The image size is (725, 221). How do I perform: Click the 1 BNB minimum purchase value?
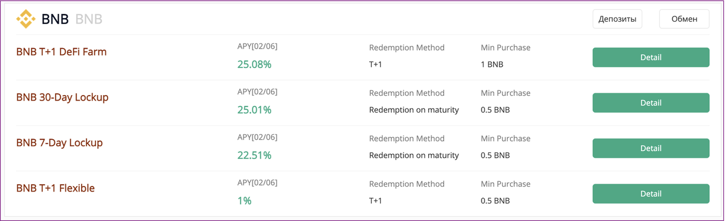(x=492, y=64)
